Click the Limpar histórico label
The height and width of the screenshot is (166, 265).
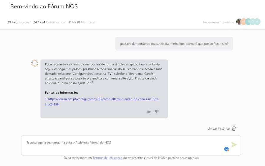[218, 129]
